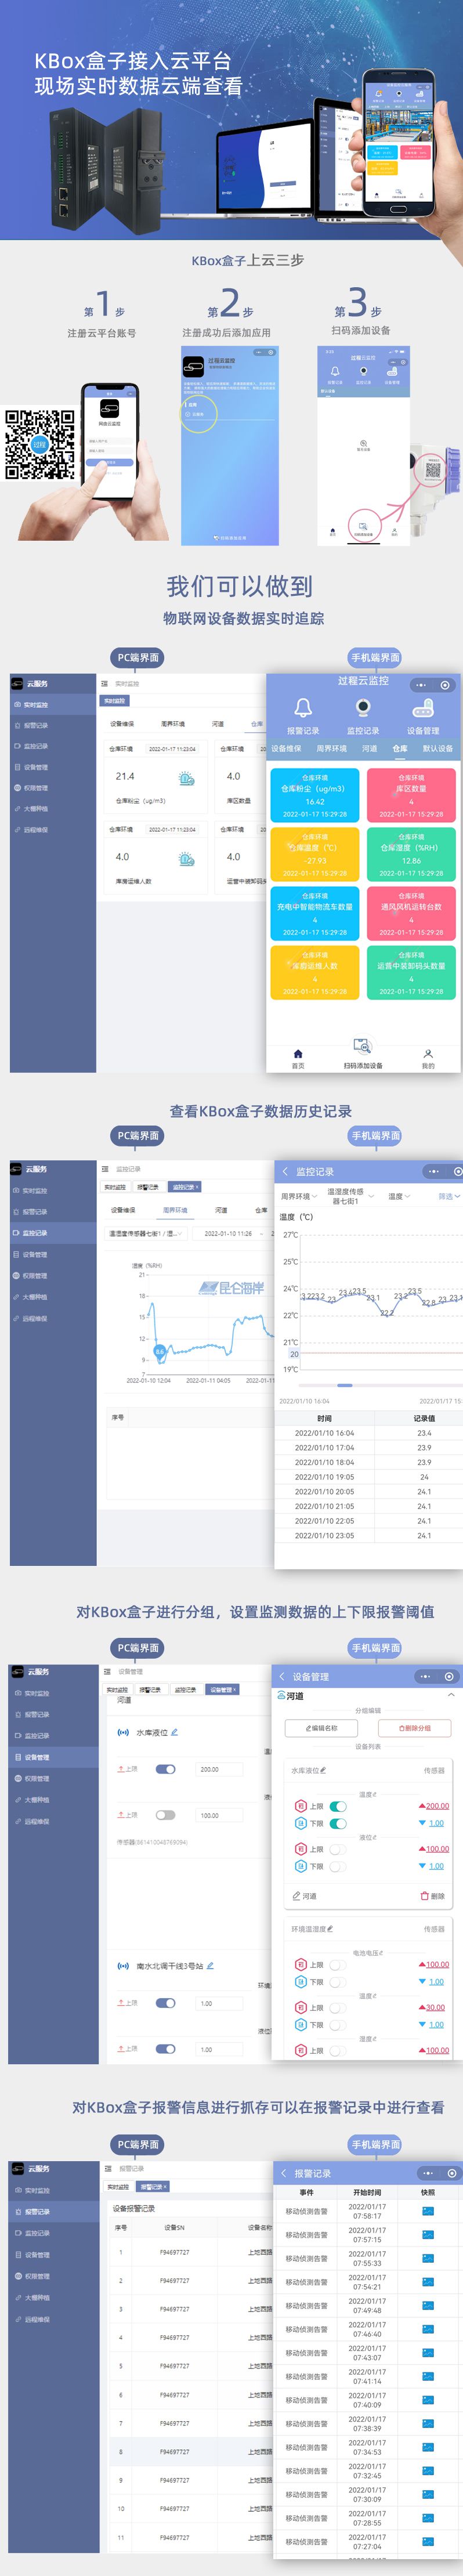Tap the 报警记录 bell icon on 过程云监控 screen
This screenshot has width=463, height=2576.
pos(303,707)
